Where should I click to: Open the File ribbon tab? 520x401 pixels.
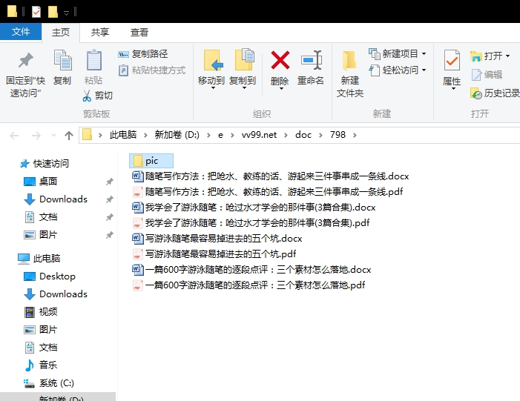click(21, 32)
